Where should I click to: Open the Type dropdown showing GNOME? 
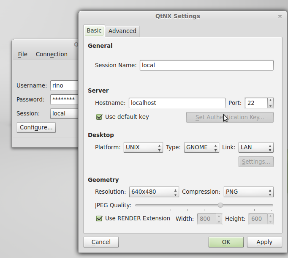point(201,148)
